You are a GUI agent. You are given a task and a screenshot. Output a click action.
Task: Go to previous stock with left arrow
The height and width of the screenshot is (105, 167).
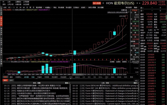coord(103,3)
